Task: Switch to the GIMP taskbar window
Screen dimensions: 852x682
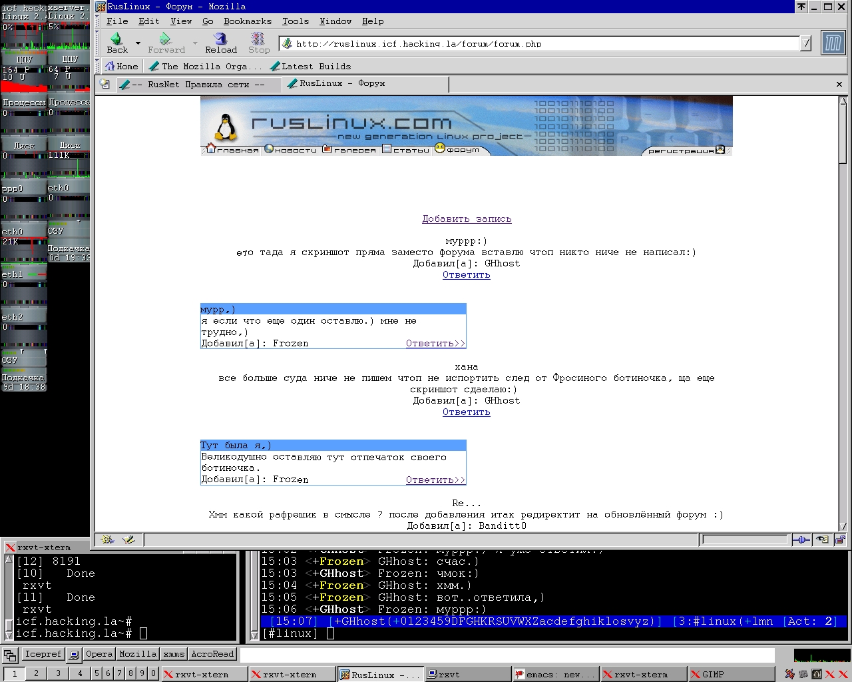Action: point(731,674)
